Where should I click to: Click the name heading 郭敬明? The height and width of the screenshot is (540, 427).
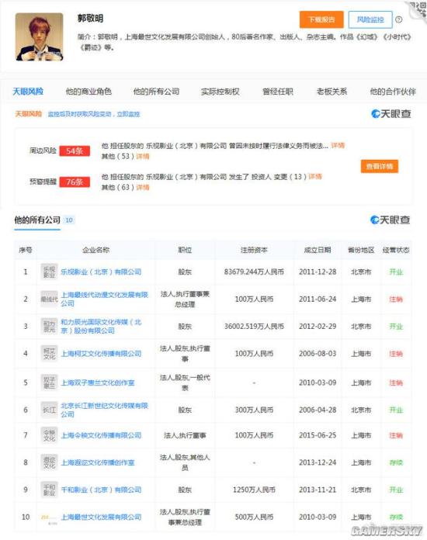(90, 19)
